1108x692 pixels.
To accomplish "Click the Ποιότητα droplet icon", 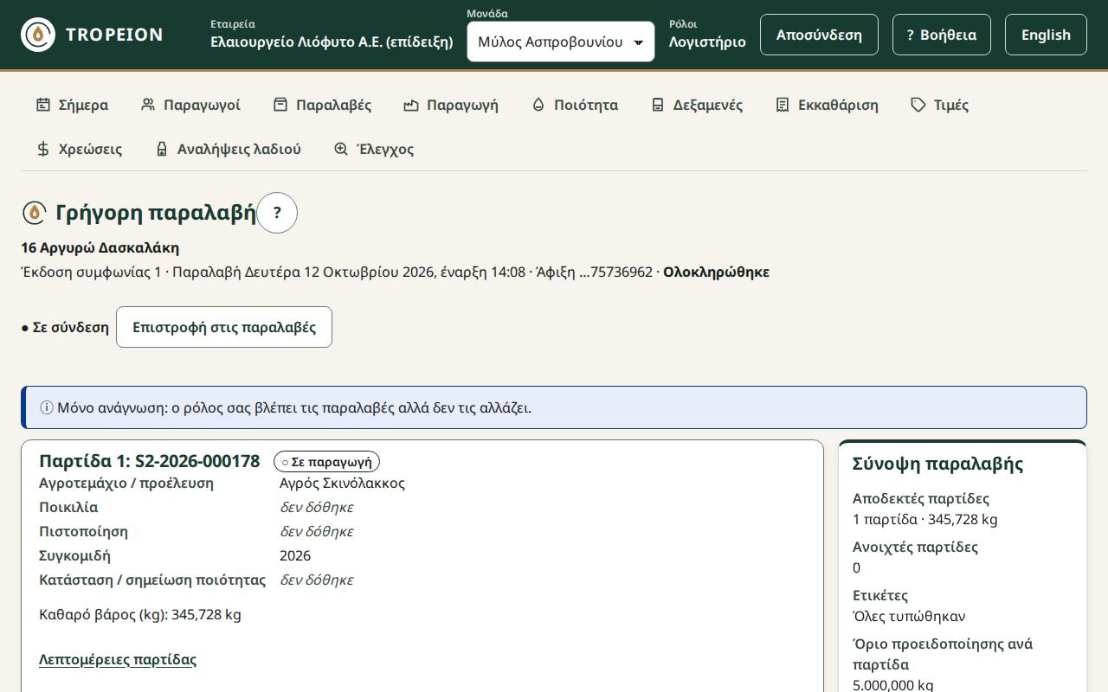I will (x=538, y=105).
